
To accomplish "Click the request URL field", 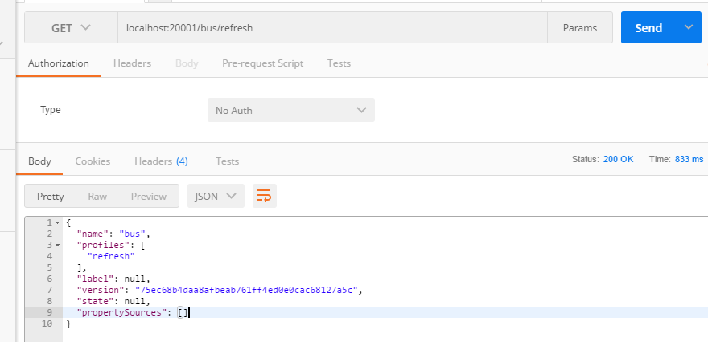I will [333, 28].
